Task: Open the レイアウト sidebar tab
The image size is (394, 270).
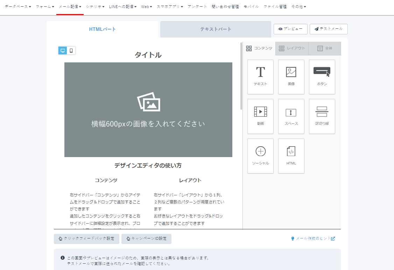Action: pos(292,48)
